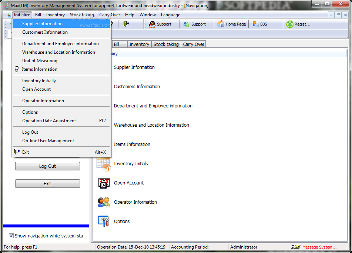Click the Regist... toolbar icon

point(289,24)
